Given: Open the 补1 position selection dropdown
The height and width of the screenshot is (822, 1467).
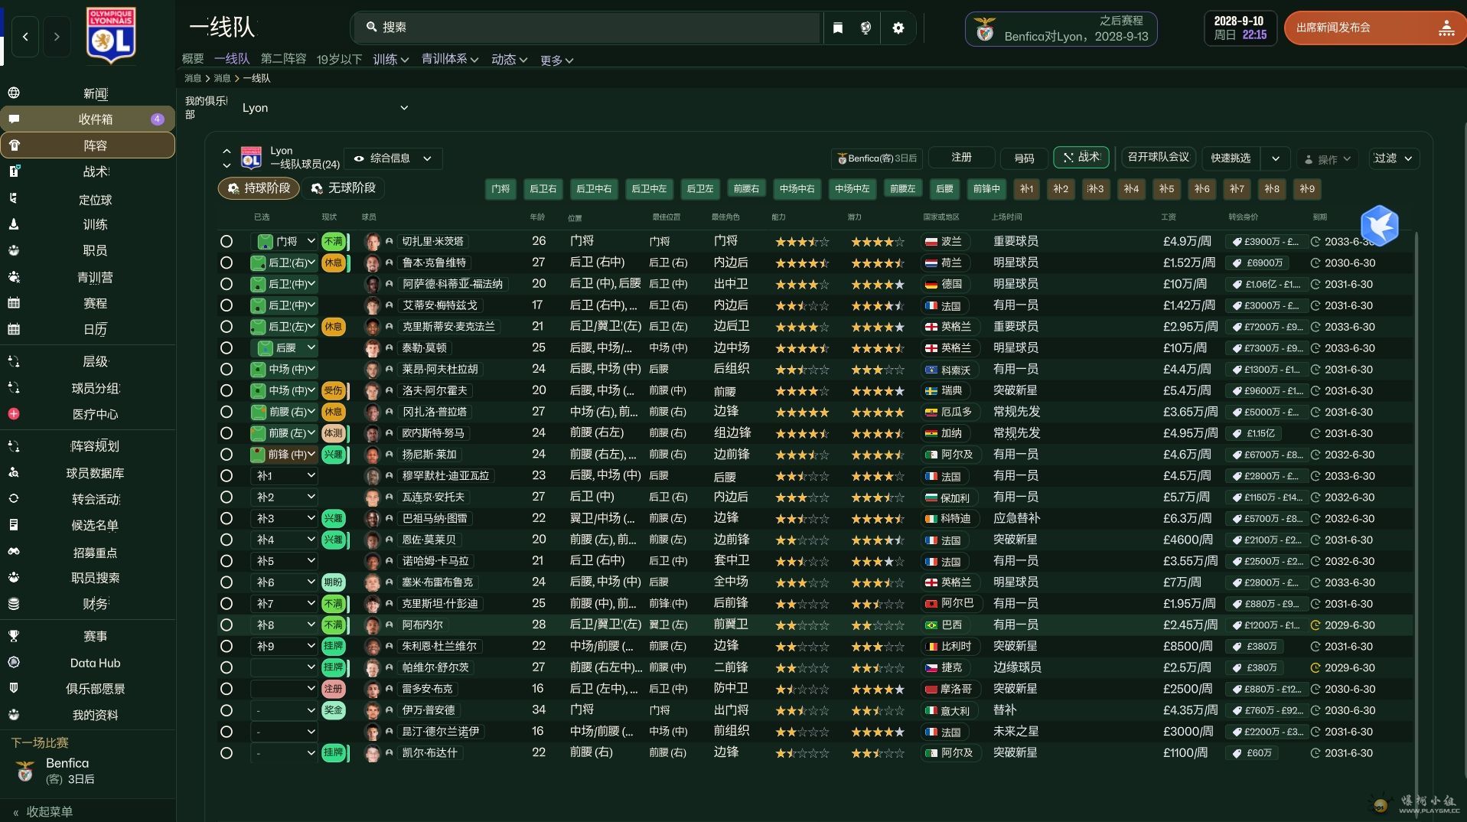Looking at the screenshot, I should pyautogui.click(x=284, y=476).
